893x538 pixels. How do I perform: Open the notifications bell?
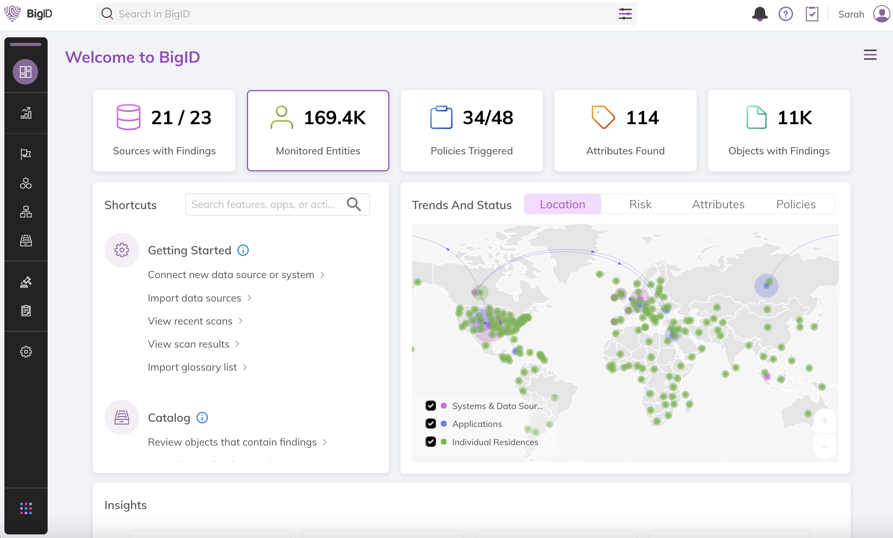tap(760, 14)
